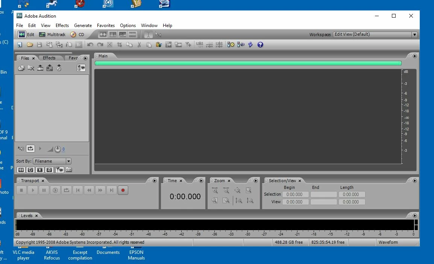This screenshot has width=434, height=264.
Task: Click the Fast Forward transport button
Action: pyautogui.click(x=100, y=190)
